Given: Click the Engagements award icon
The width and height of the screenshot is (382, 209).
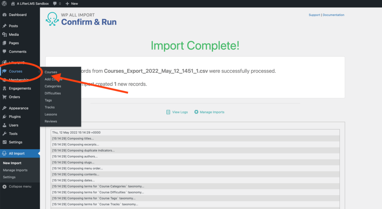Looking at the screenshot, I should pyautogui.click(x=4, y=89).
